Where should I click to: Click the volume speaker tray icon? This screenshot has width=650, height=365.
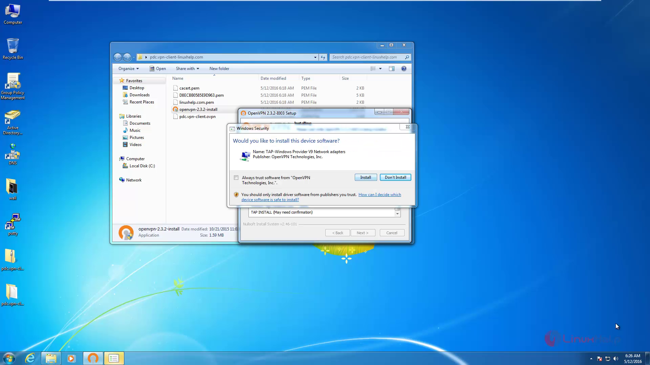click(x=616, y=359)
